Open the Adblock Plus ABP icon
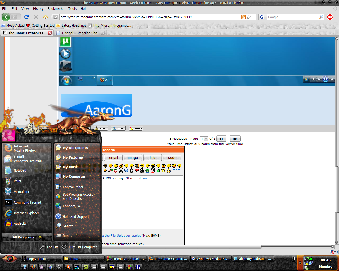 [x=330, y=17]
